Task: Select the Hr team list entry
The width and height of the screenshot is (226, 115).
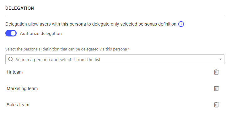Action: (15, 72)
